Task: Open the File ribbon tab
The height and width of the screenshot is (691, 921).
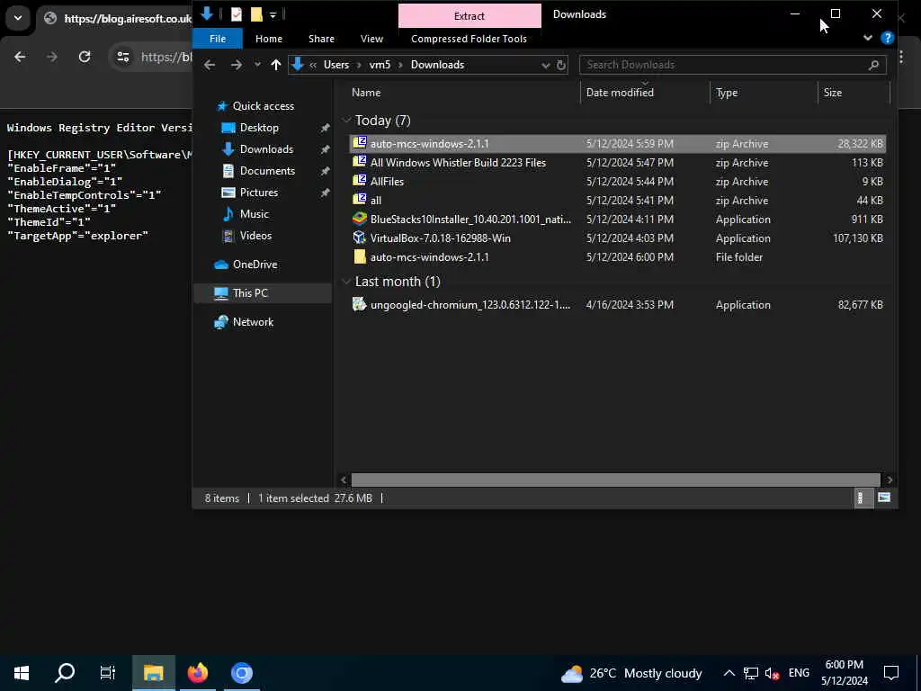Action: click(218, 39)
